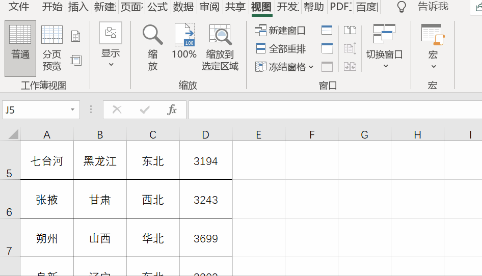Image resolution: width=482 pixels, height=276 pixels.
Task: Open the 百度 ribbon tab
Action: tap(367, 7)
